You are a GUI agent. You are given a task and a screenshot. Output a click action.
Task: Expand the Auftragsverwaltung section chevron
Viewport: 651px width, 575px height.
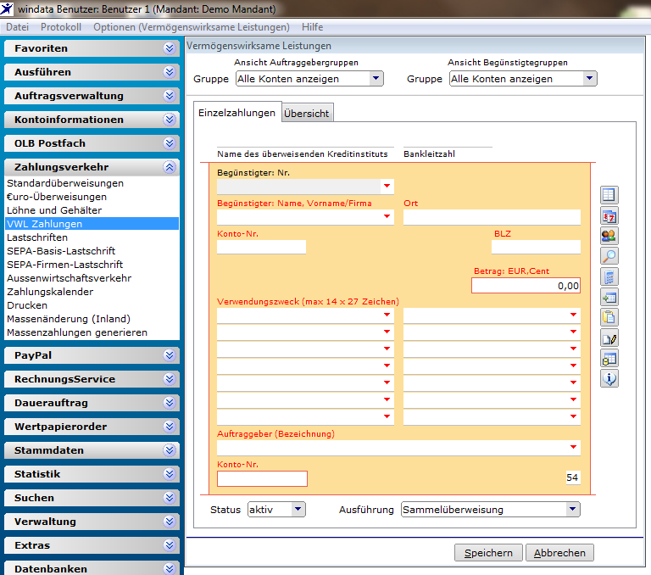coord(170,96)
